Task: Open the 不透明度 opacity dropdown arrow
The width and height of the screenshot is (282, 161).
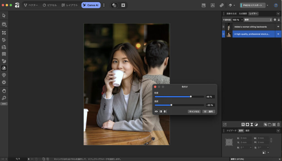Action: pos(242,20)
